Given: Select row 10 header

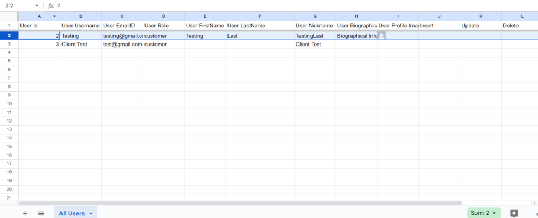Looking at the screenshot, I should pyautogui.click(x=9, y=104).
